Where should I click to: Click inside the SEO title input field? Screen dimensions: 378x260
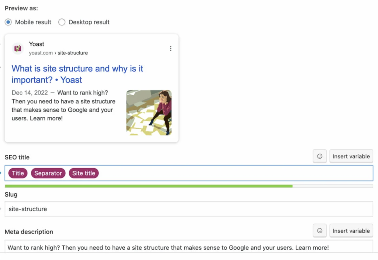(189, 173)
